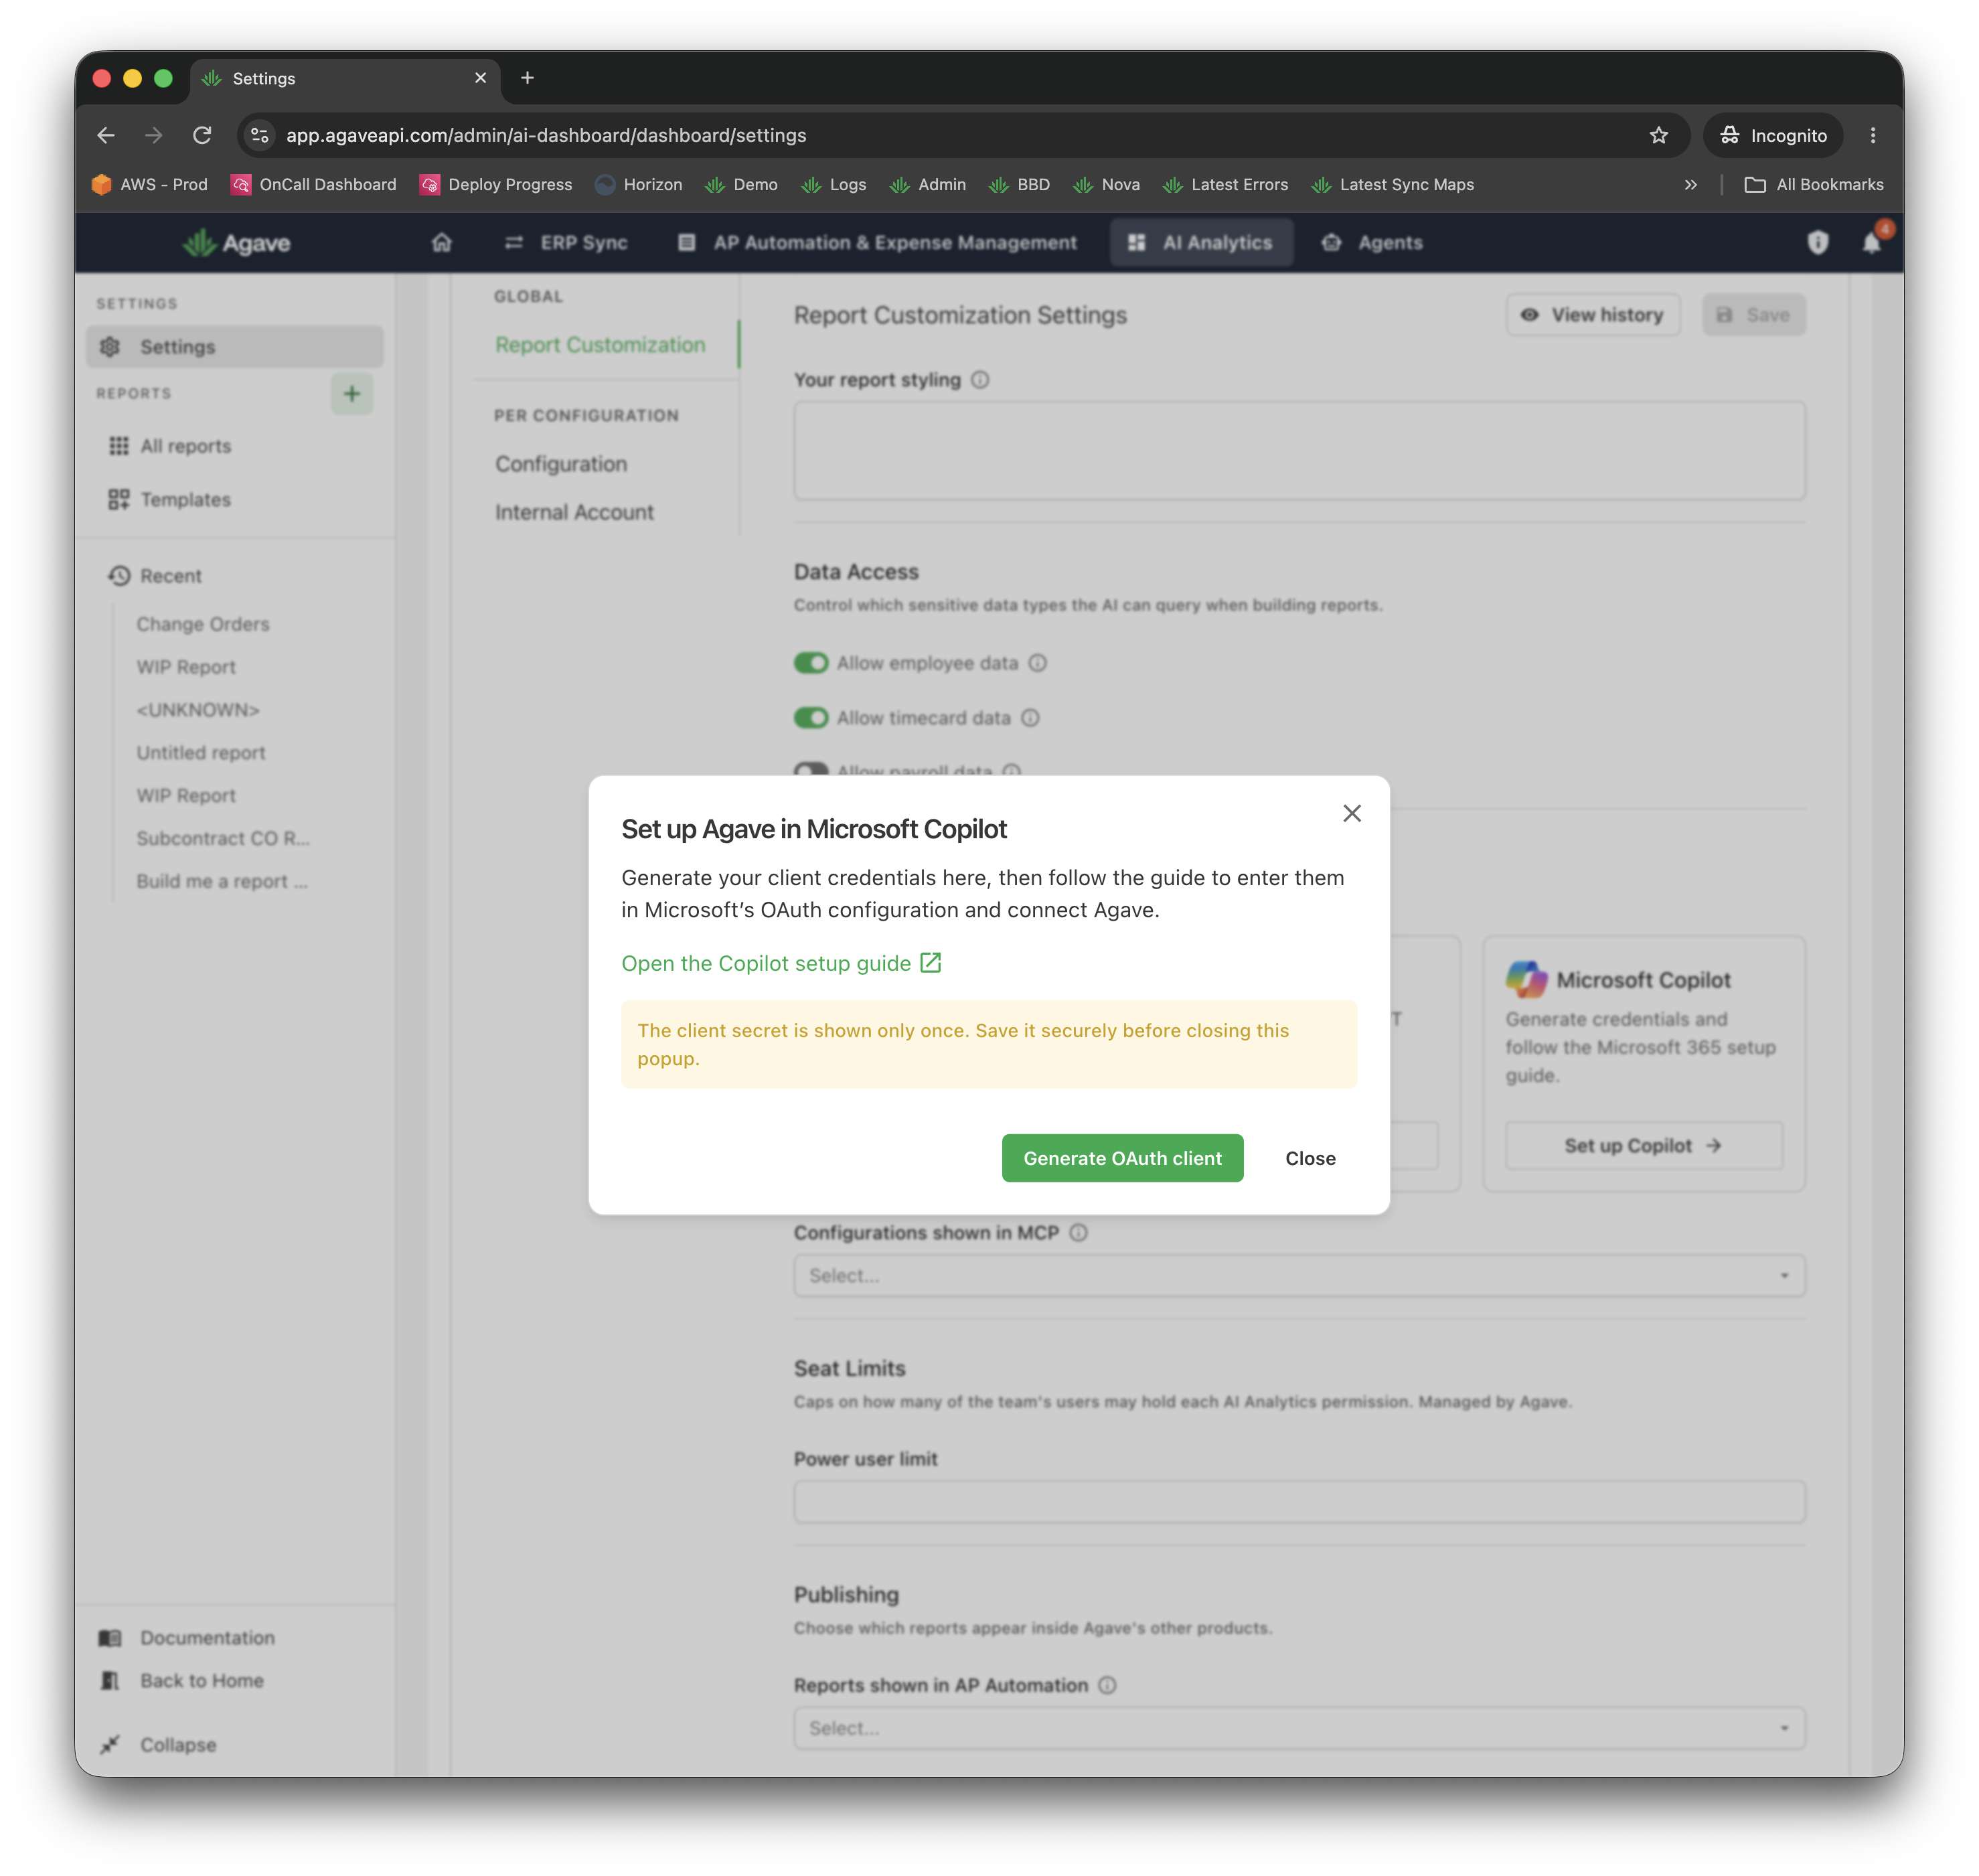Click the Agave home icon in the navbar

click(441, 242)
